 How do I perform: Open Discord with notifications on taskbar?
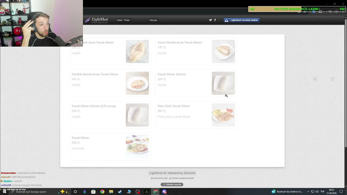pos(164,191)
